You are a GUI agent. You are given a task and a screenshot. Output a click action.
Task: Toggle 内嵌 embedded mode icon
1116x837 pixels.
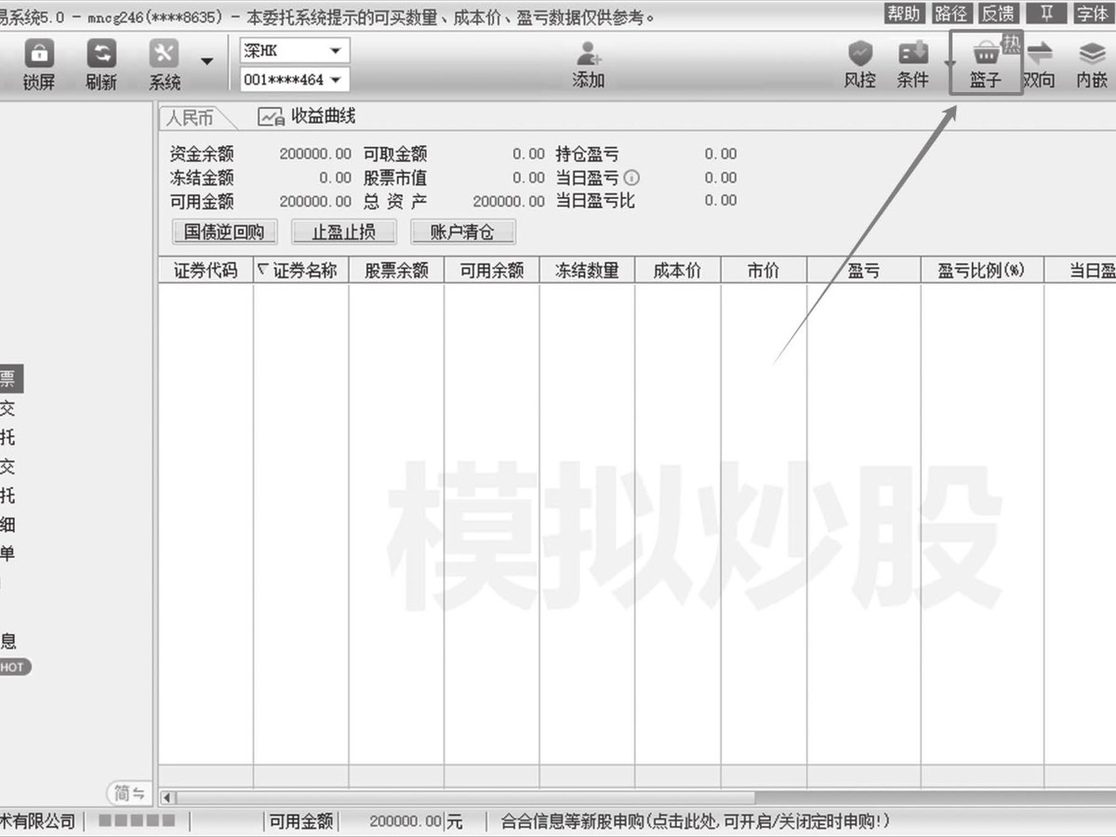click(x=1092, y=63)
